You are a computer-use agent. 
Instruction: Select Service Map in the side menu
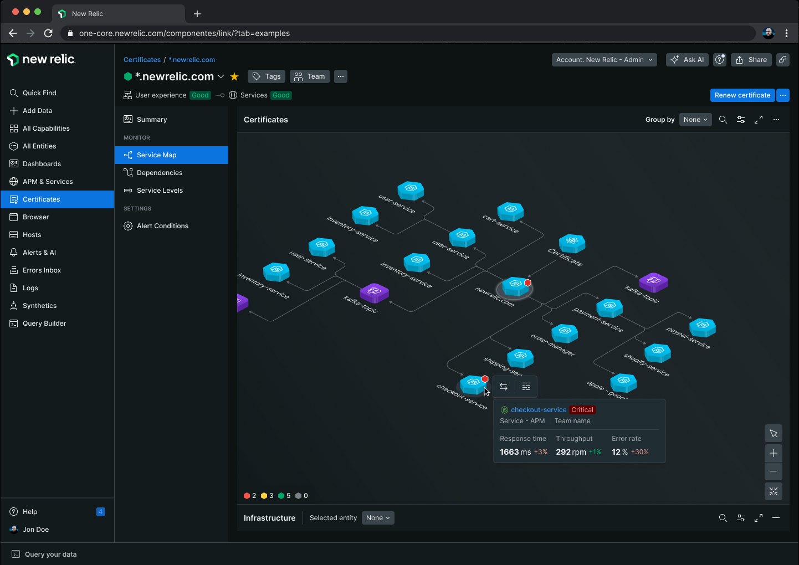coord(171,155)
